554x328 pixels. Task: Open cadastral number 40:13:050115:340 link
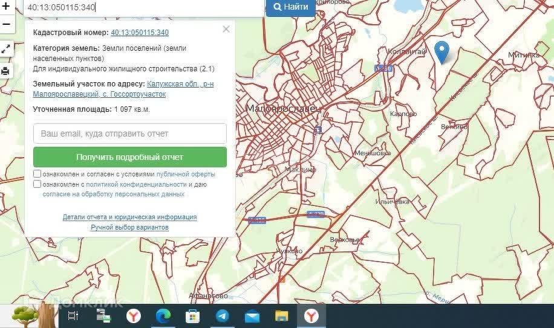click(140, 33)
